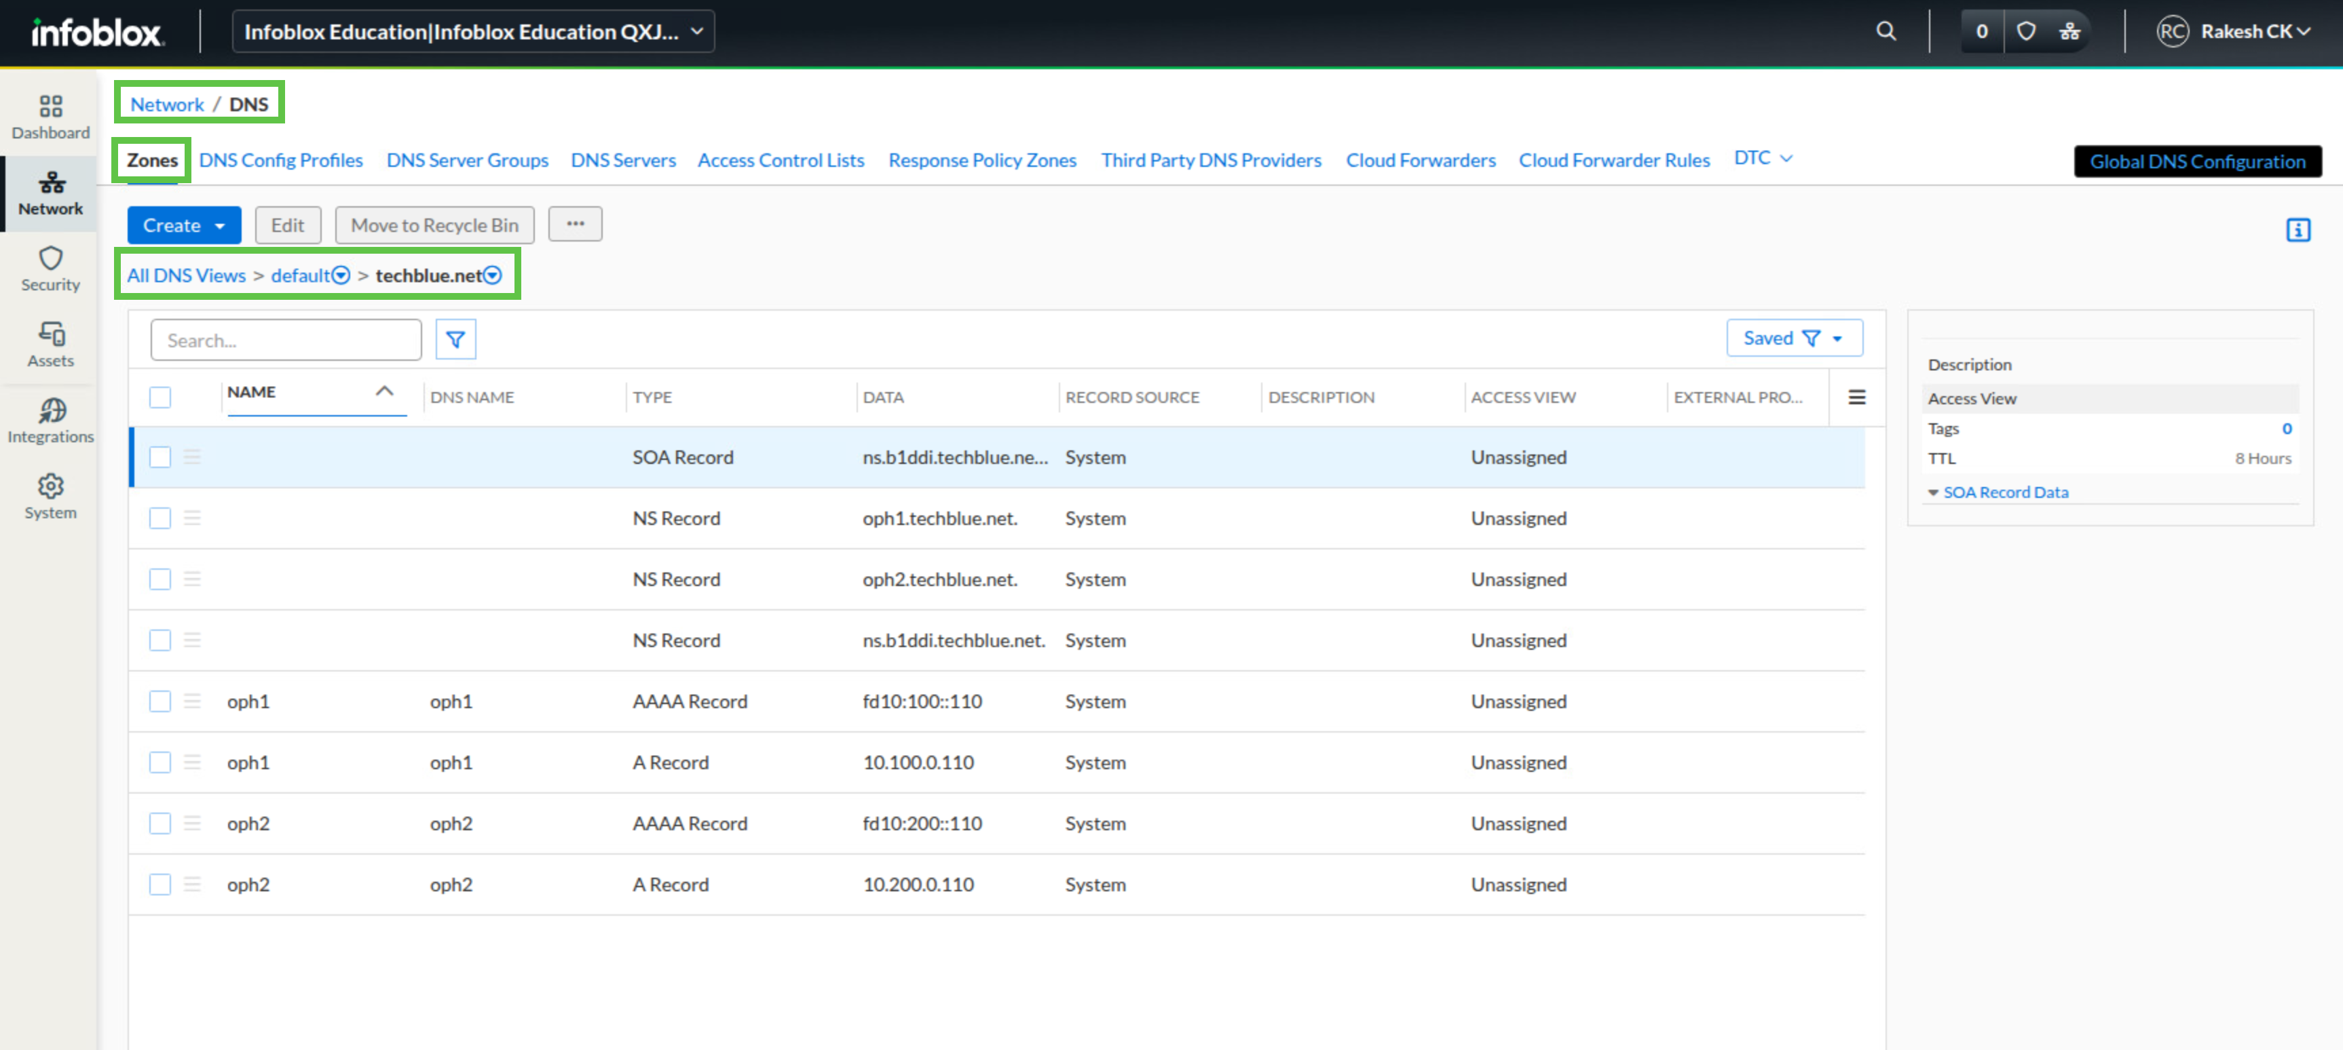Image resolution: width=2343 pixels, height=1050 pixels.
Task: Click the Infoblox logo
Action: coord(97,32)
